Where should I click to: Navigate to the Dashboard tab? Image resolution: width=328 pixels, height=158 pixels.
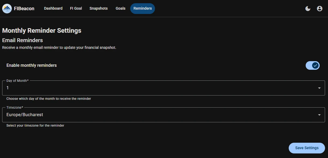click(53, 8)
